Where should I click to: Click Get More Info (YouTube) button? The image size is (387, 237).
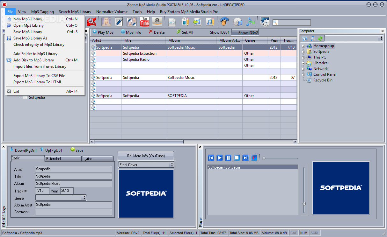click(146, 156)
